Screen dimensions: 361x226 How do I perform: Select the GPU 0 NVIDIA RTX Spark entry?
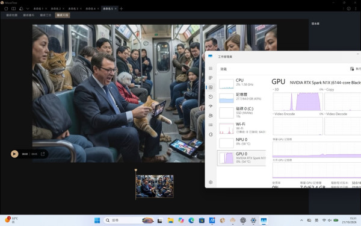pyautogui.click(x=242, y=158)
